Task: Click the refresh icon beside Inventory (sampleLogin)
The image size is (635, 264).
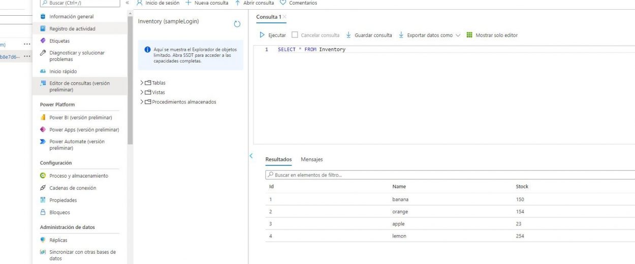Action: 237,24
